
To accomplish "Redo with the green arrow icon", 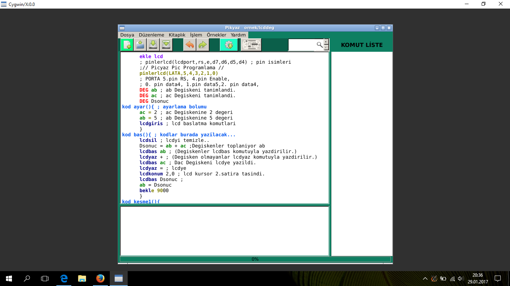I will 203,45.
